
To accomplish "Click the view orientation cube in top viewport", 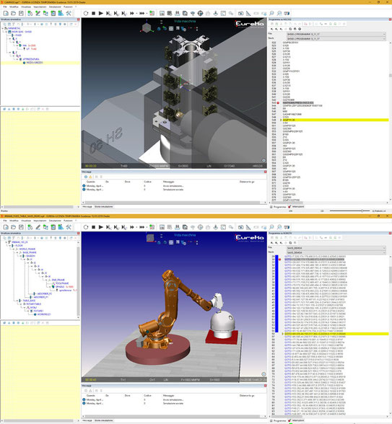I will pos(147,27).
